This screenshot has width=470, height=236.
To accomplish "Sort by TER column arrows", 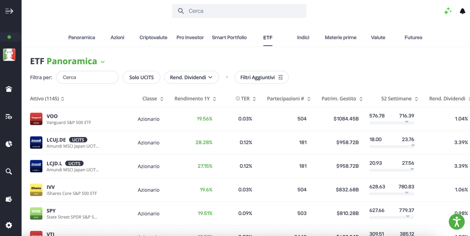I will 254,99.
